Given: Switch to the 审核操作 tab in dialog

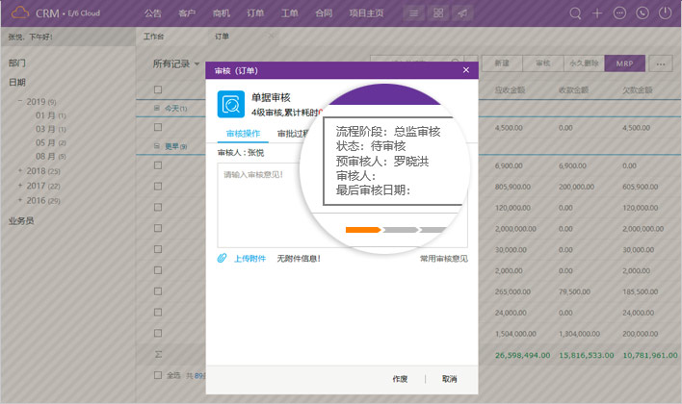Looking at the screenshot, I should tap(242, 134).
